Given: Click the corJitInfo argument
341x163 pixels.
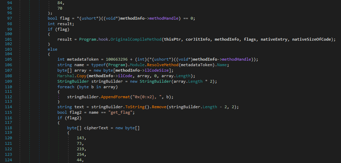Looking at the screenshot, I should coord(197,40).
